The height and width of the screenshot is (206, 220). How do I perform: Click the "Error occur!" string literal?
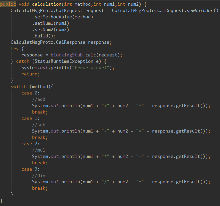91,68
